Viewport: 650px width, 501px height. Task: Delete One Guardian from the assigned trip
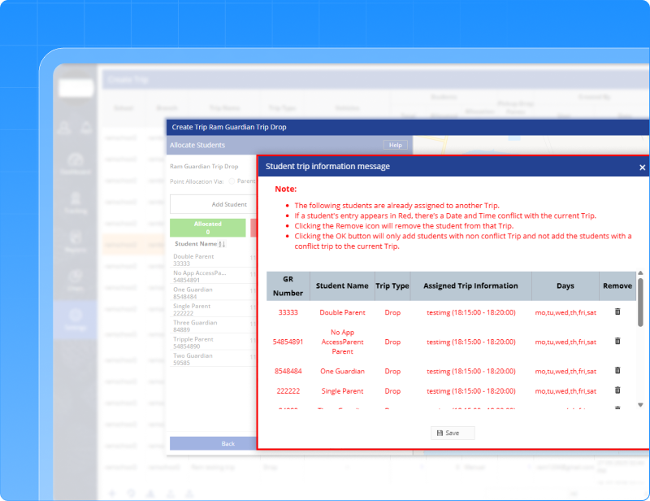click(x=617, y=371)
